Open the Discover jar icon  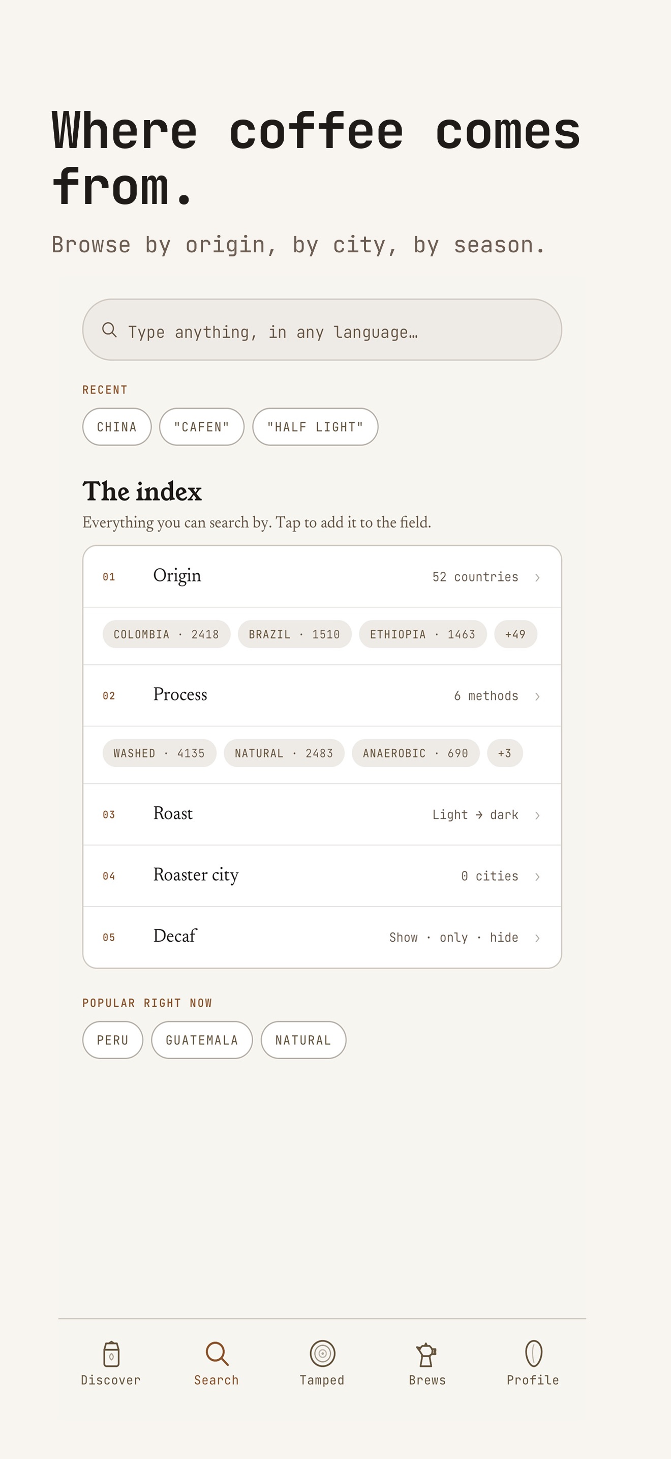[x=111, y=1354]
